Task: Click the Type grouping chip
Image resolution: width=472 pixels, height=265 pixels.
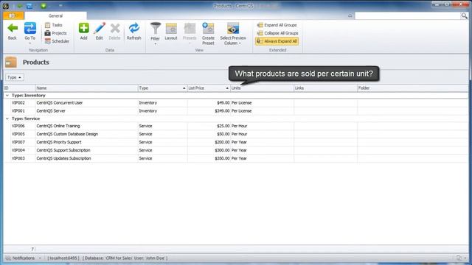Action: click(x=15, y=77)
